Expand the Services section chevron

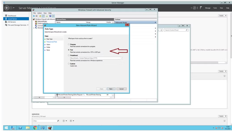[x=225, y=121]
